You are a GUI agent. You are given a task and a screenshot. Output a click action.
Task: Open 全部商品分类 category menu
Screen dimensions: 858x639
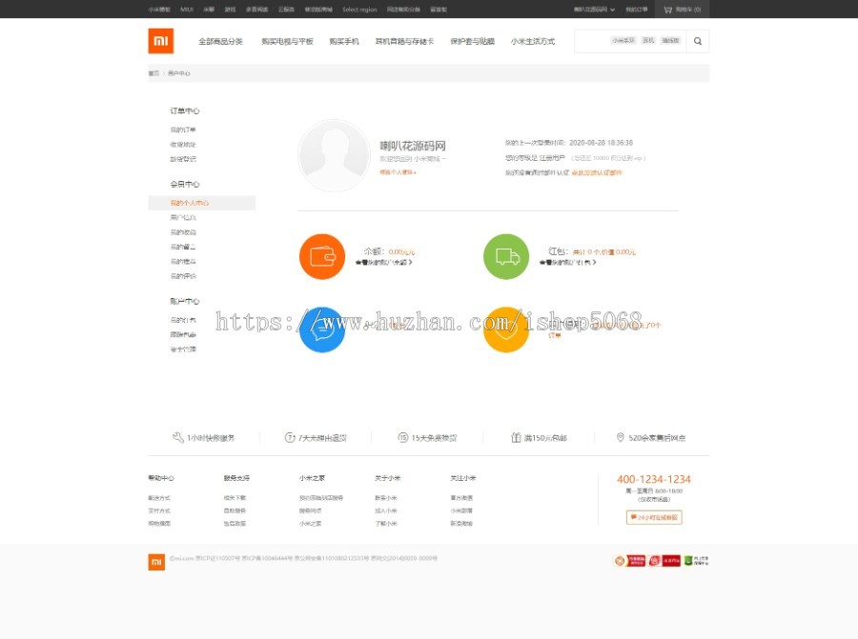pos(220,42)
